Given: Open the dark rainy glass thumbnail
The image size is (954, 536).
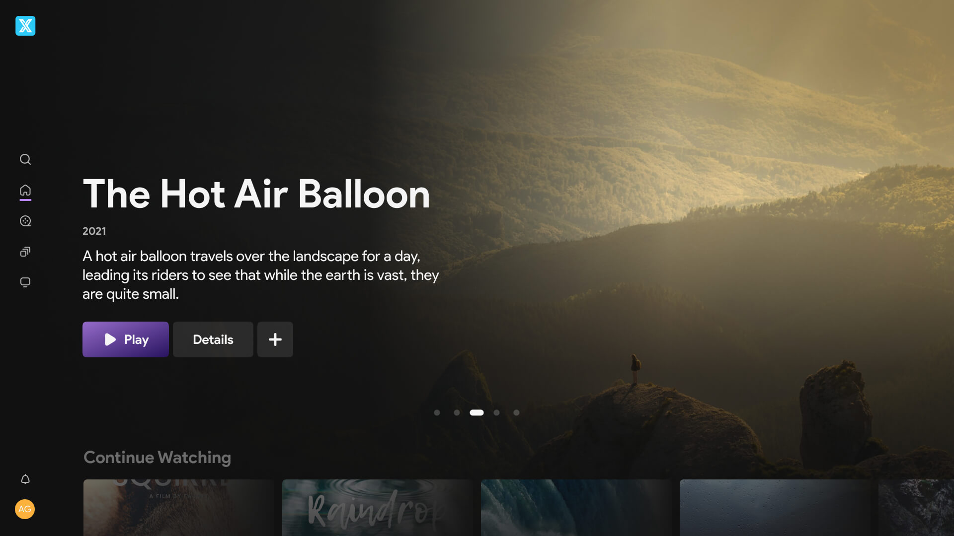Looking at the screenshot, I should click(x=775, y=508).
